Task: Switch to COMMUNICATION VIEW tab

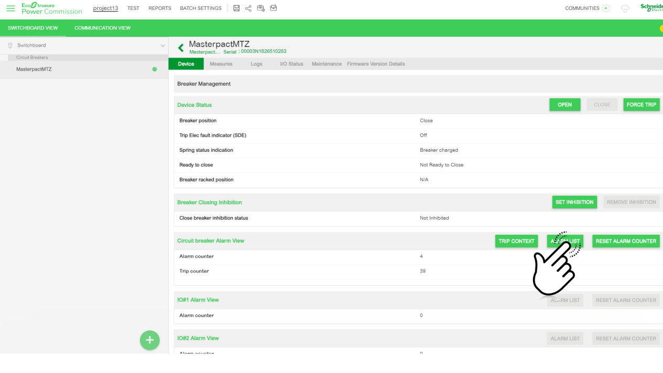Action: tap(103, 28)
